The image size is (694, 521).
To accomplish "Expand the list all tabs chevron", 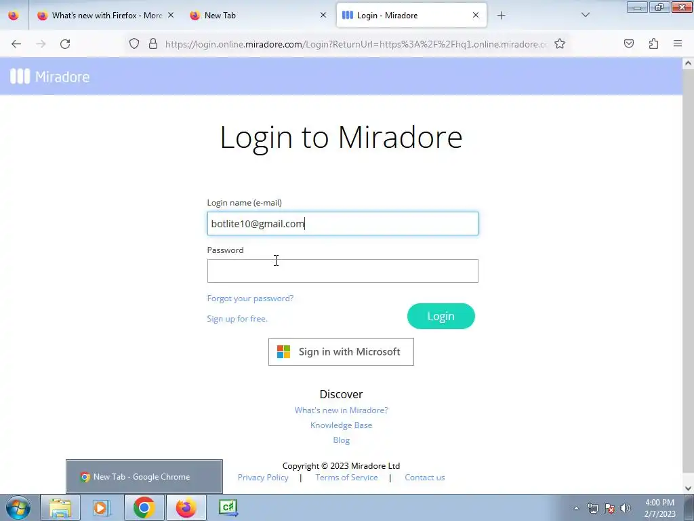I will coord(585,15).
